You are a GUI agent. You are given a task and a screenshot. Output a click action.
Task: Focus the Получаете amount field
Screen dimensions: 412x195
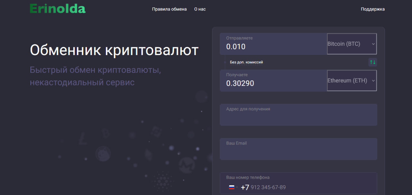(x=274, y=80)
